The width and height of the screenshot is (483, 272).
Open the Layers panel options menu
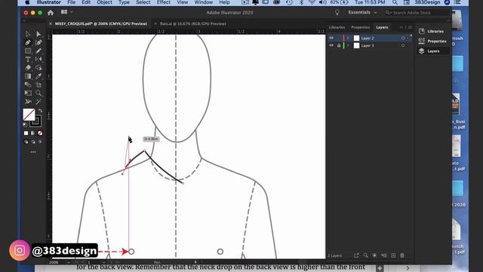pyautogui.click(x=410, y=27)
